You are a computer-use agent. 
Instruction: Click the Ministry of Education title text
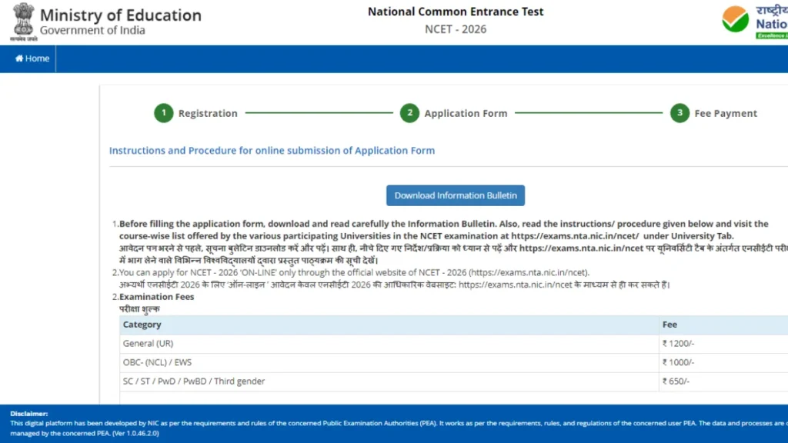pos(120,15)
